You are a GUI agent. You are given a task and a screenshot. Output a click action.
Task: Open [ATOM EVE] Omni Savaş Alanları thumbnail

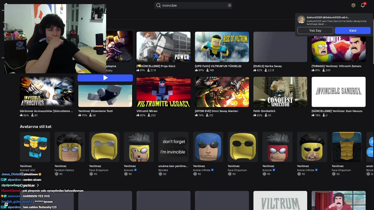point(222,92)
